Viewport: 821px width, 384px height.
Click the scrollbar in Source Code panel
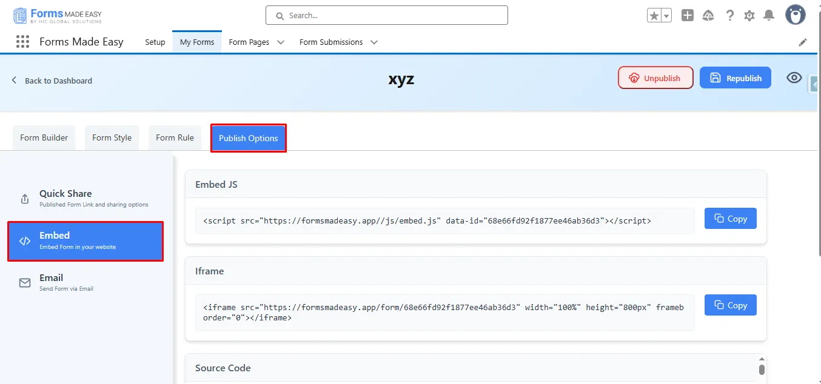pyautogui.click(x=762, y=368)
